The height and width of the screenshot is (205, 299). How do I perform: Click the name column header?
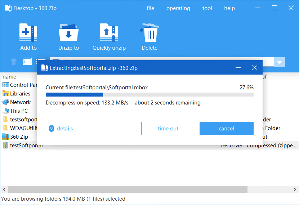(x=9, y=77)
